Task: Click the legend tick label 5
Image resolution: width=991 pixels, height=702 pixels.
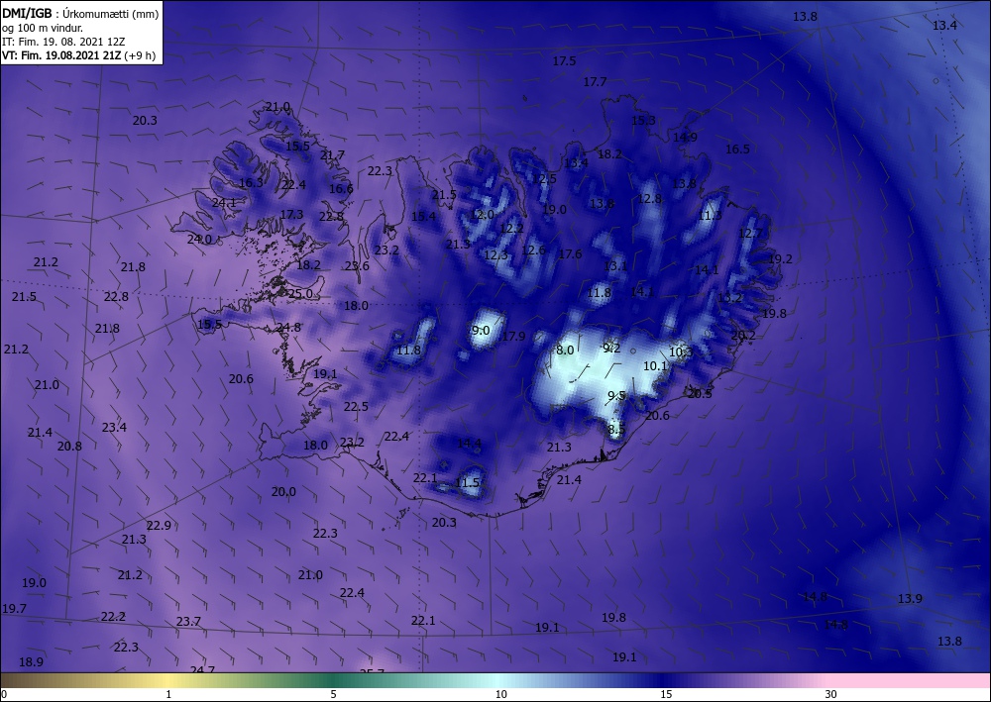Action: 333,695
